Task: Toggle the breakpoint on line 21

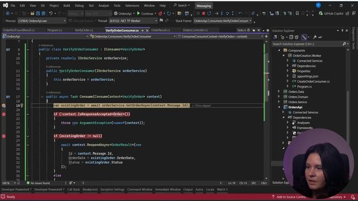Action: click(4, 114)
